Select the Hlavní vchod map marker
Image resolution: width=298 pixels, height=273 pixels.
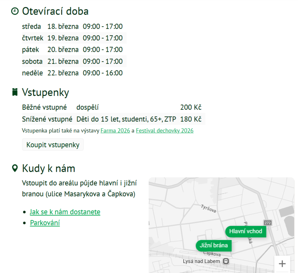(x=245, y=231)
